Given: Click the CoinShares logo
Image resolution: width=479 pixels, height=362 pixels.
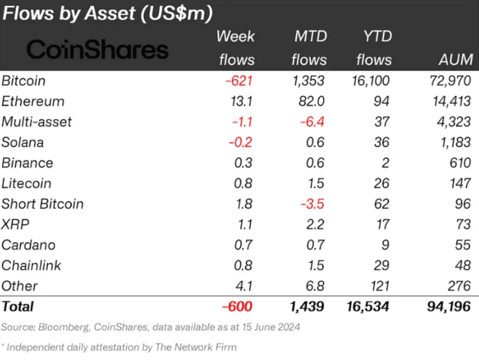Looking at the screenshot, I should pos(97,50).
